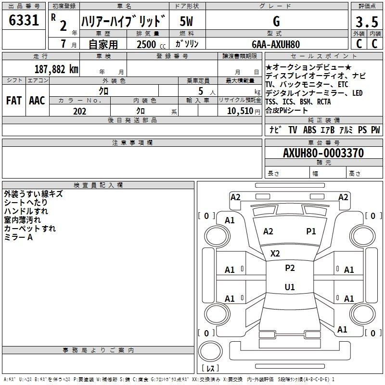Click the C grade under 外装
Image resolution: width=385 pixels, height=385 pixels.
[x=359, y=44]
